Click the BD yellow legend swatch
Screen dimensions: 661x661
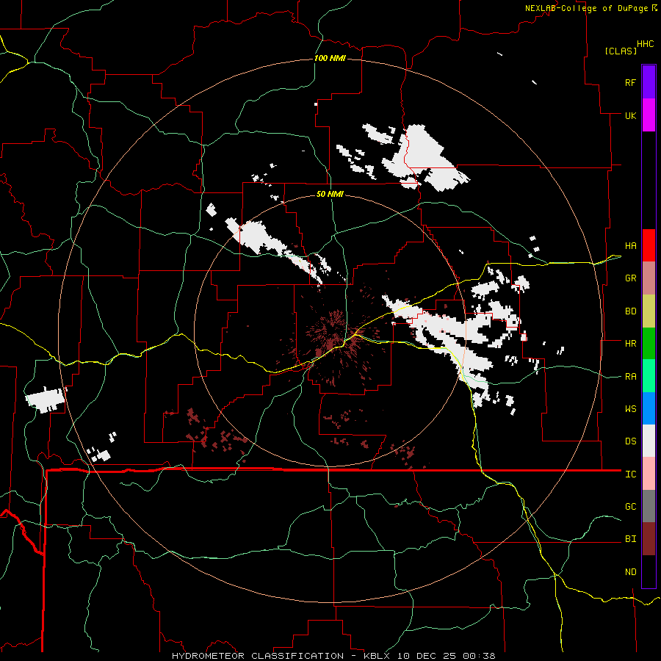(649, 311)
